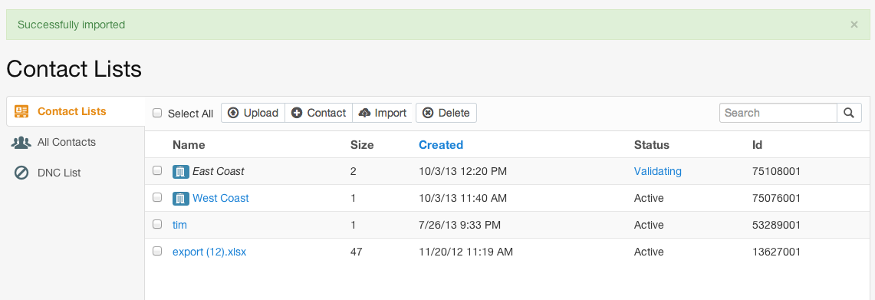
Task: Click the DNC List prohibited icon
Action: tap(21, 173)
